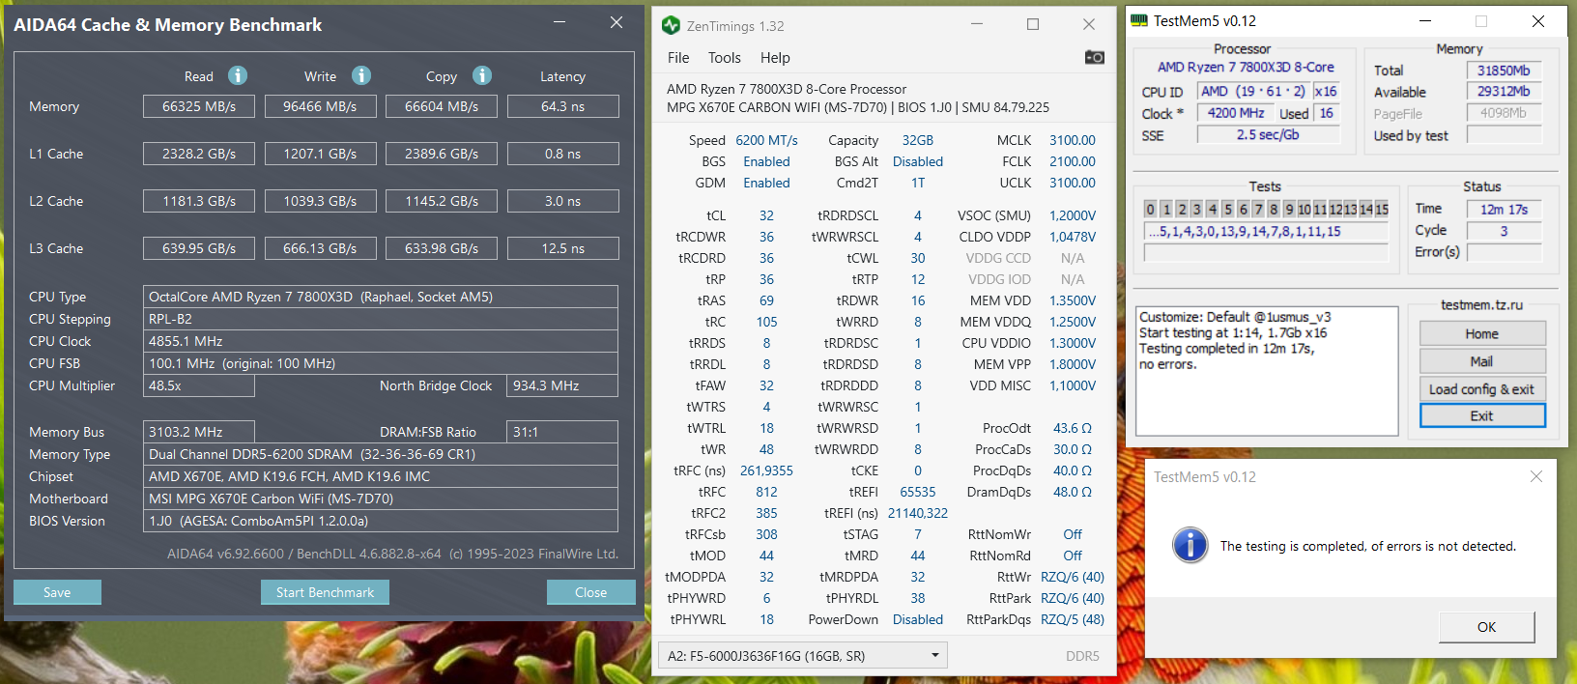Click AMD Ryzen 7 7800X3D 8-Core processor label
This screenshot has width=1577, height=684.
(1246, 67)
